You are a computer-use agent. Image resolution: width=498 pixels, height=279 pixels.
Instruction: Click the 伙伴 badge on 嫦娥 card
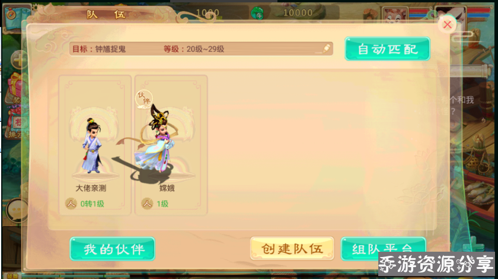pyautogui.click(x=144, y=99)
